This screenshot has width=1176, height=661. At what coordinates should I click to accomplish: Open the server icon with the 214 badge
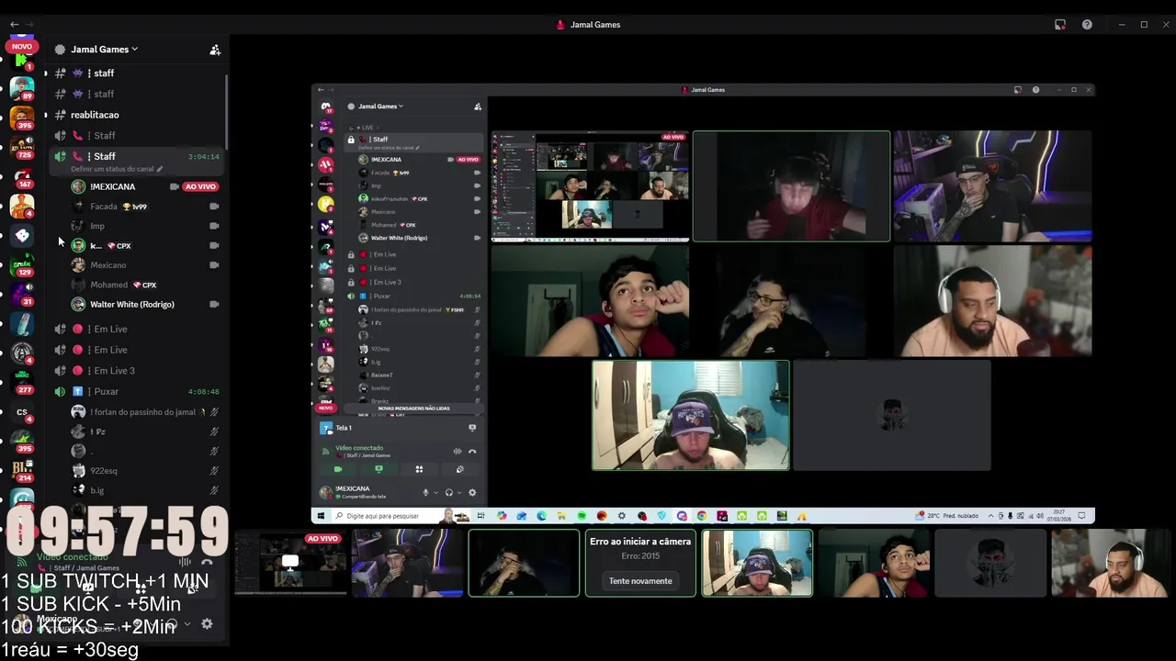(x=22, y=471)
